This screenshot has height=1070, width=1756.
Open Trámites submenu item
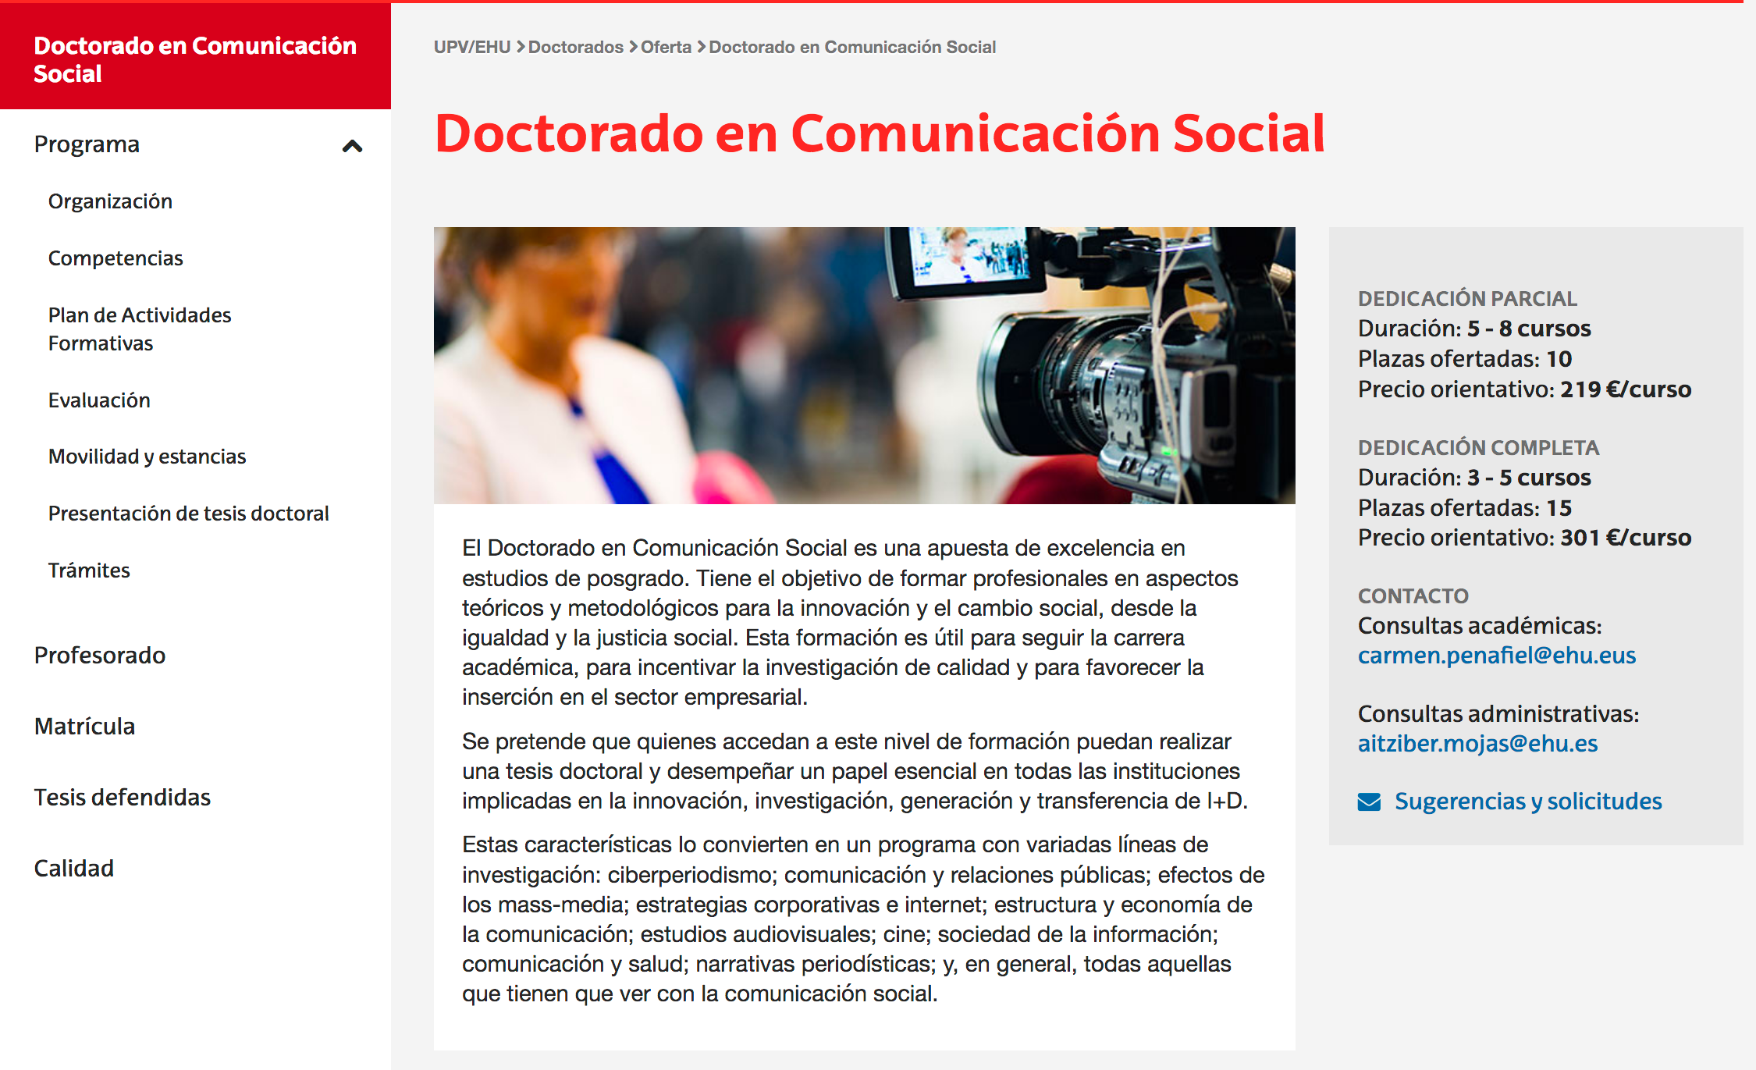pyautogui.click(x=89, y=571)
